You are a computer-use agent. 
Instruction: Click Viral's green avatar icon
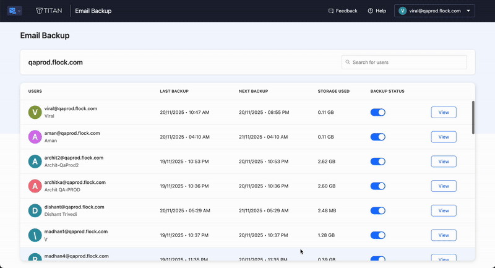pyautogui.click(x=35, y=112)
